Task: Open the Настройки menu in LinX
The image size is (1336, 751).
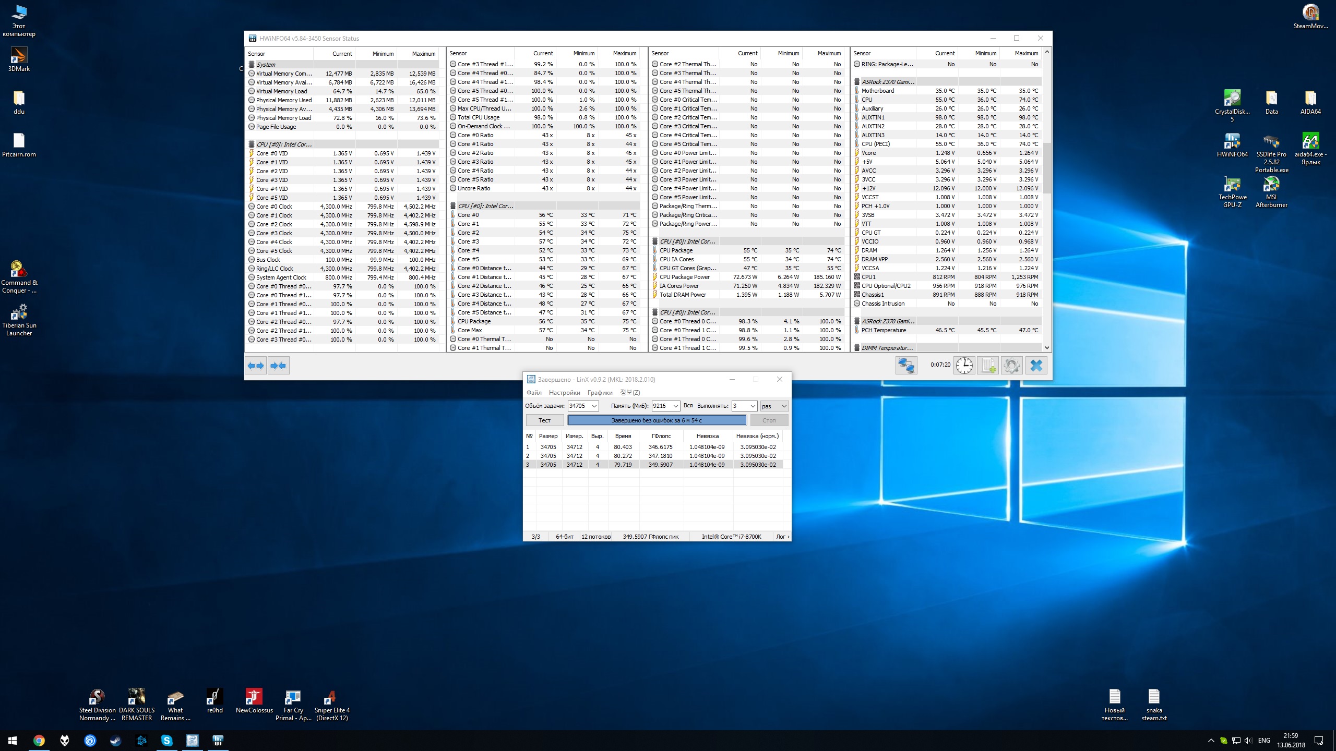Action: pos(564,393)
